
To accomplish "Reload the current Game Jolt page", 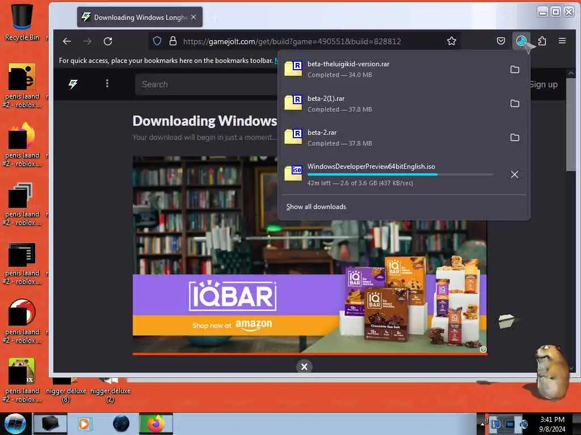I will coord(108,41).
